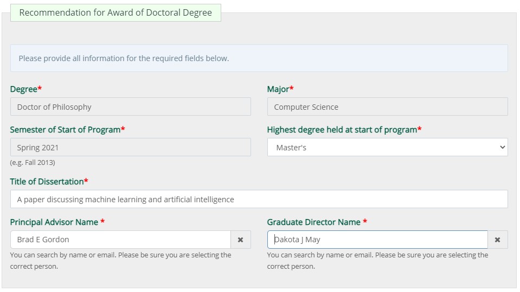Click the Recommendation for Award form heading
520x292 pixels.
click(x=115, y=12)
